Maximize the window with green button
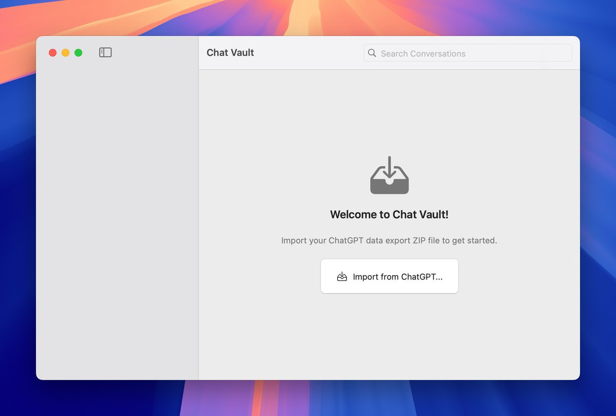This screenshot has height=416, width=616. pyautogui.click(x=78, y=52)
